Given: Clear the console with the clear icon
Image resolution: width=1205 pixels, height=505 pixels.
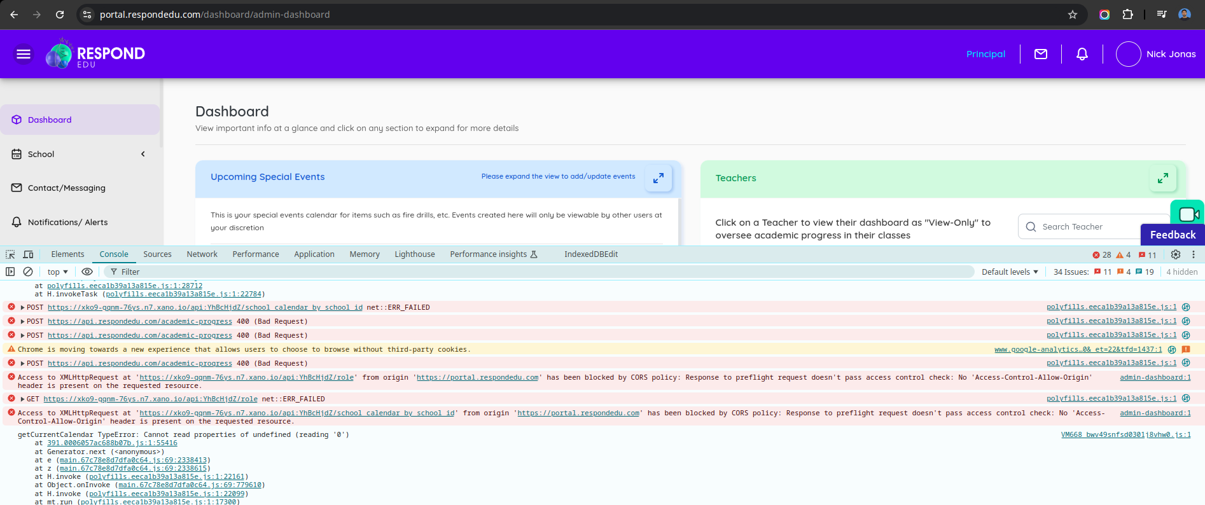Looking at the screenshot, I should click(28, 272).
